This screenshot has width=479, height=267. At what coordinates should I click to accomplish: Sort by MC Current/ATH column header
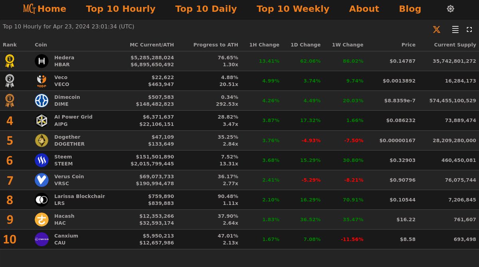152,45
